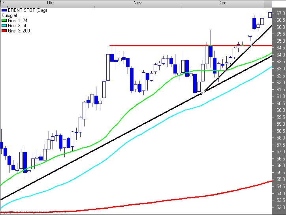
Task: Select the 'Gns. 2: 50' legend text
Action: point(18,26)
